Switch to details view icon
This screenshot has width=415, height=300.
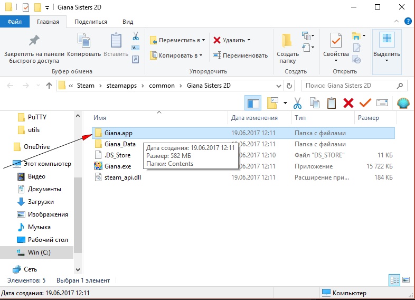click(x=394, y=280)
